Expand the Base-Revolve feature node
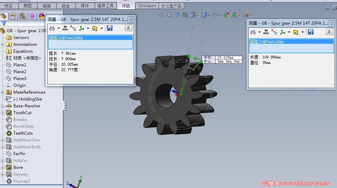This screenshot has height=188, width=337. [3, 106]
